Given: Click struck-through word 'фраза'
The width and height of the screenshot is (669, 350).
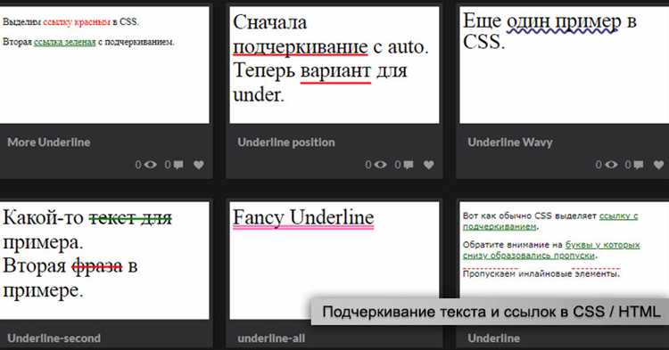Looking at the screenshot, I should [97, 266].
